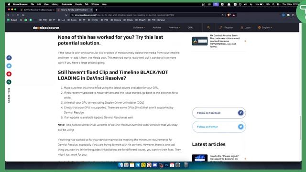Open the FYD bookmarks folder

43,20
